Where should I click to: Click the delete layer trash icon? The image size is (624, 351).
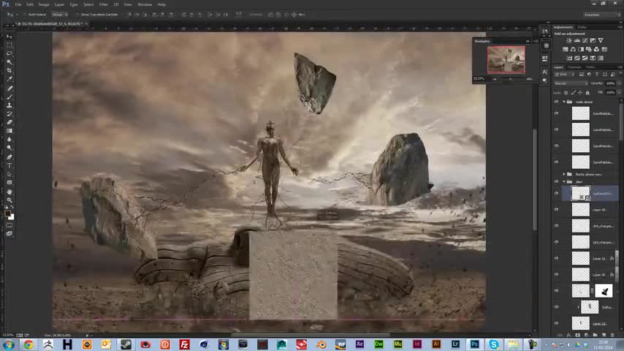tap(612, 335)
